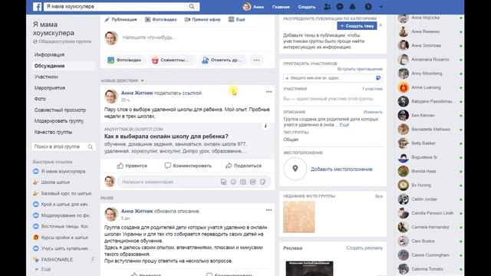This screenshot has height=276, width=491.
Task: Open account dropdown arrow in top bar
Action: [381, 7]
